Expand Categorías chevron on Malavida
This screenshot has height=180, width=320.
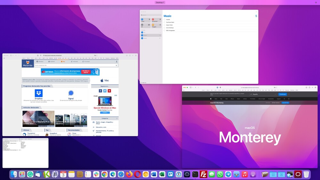tap(117, 118)
